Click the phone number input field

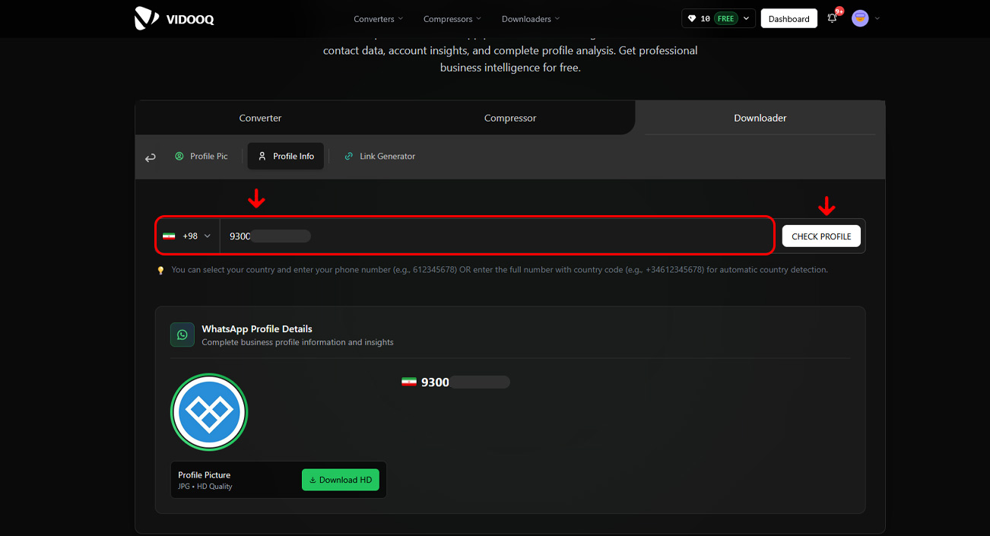(494, 236)
